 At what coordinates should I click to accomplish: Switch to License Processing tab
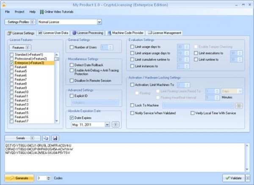[x=88, y=33]
